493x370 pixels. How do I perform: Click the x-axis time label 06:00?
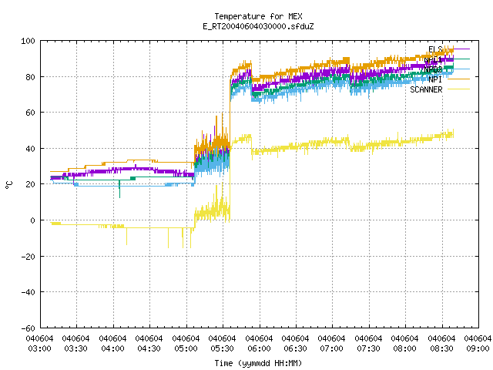point(259,348)
